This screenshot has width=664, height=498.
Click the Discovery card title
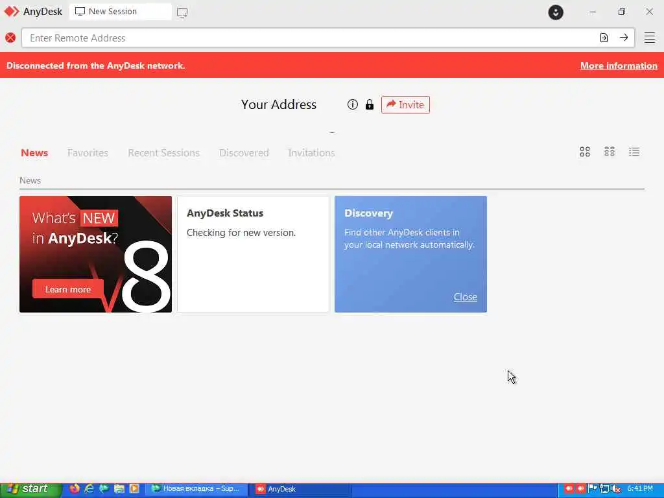coord(368,213)
